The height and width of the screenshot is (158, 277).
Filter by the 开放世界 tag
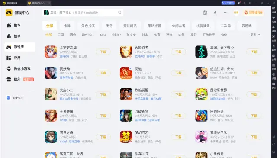coord(209,35)
